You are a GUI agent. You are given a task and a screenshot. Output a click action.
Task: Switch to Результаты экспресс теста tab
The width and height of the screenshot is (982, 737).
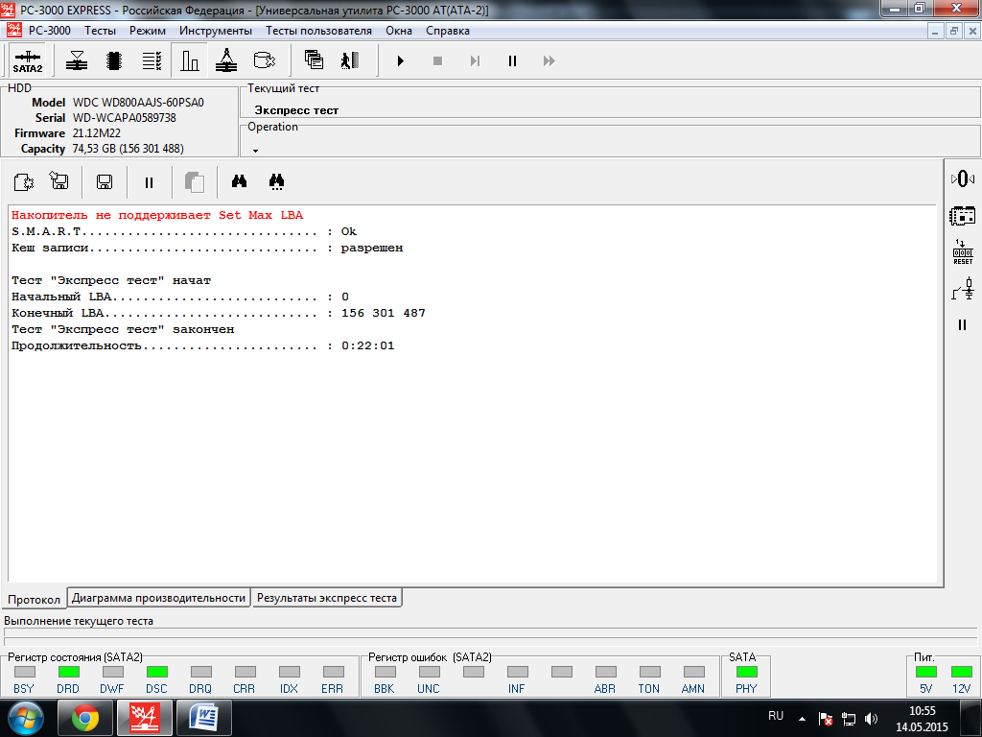click(327, 598)
